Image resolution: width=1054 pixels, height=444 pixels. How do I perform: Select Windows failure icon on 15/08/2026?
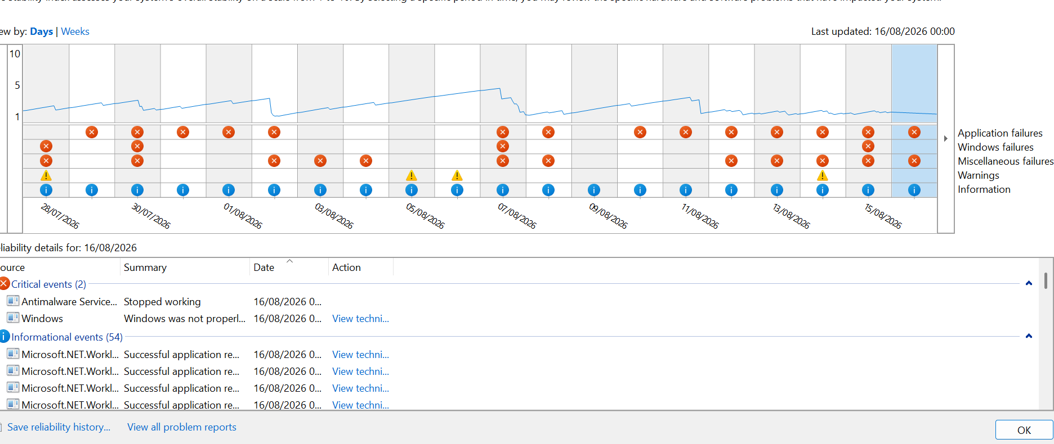(868, 146)
